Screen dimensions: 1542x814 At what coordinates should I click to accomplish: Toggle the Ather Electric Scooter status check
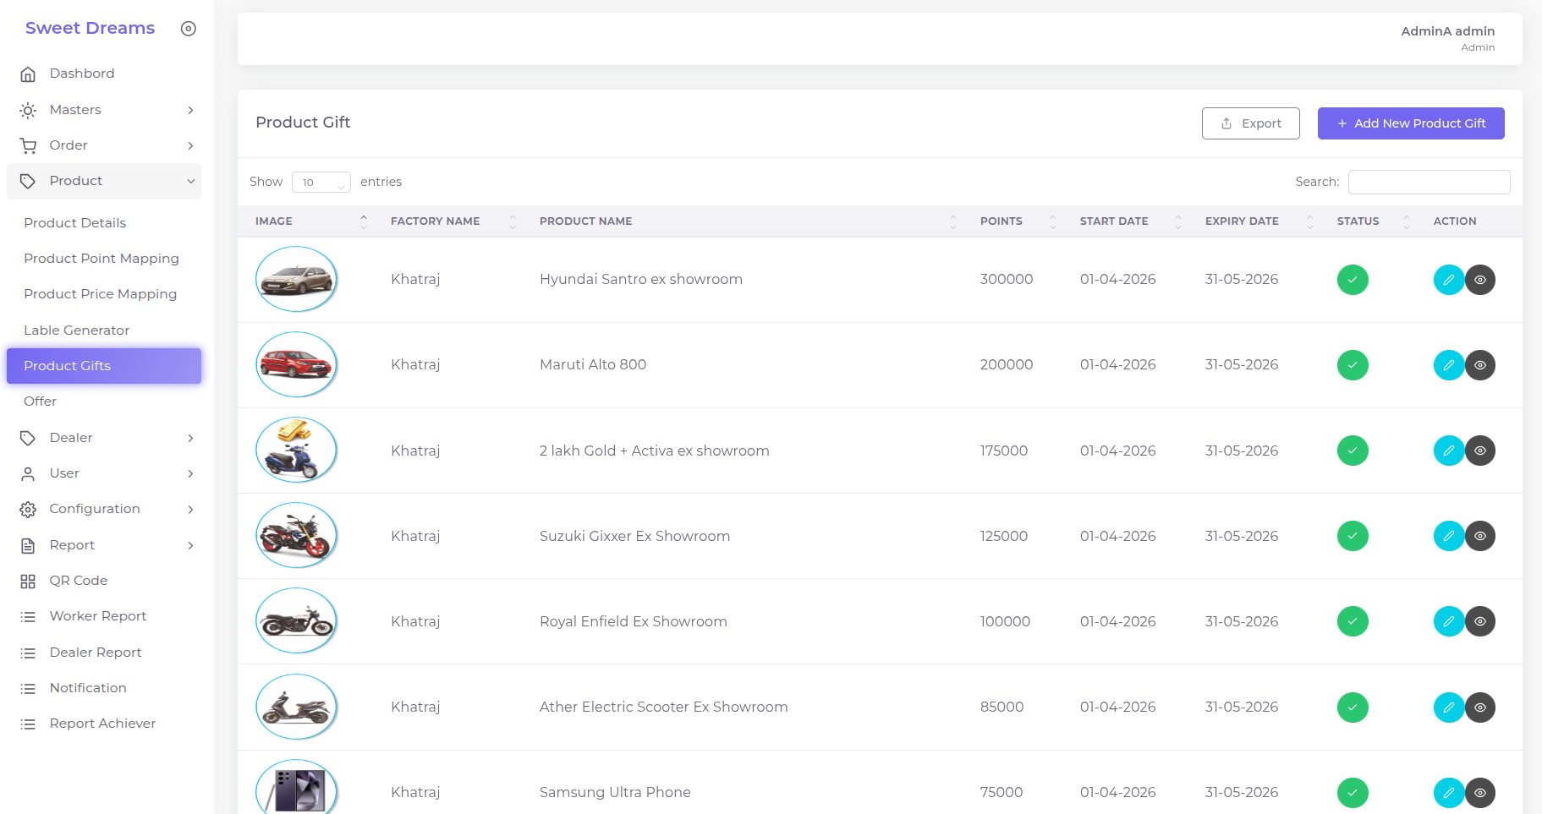[1353, 707]
